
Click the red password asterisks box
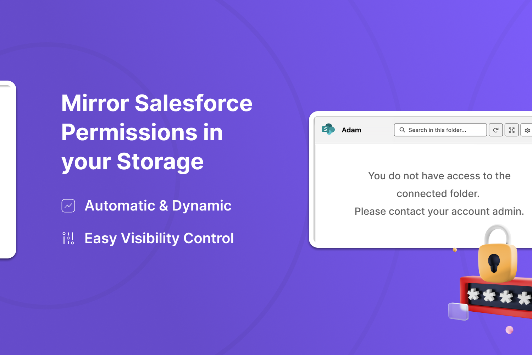497,296
